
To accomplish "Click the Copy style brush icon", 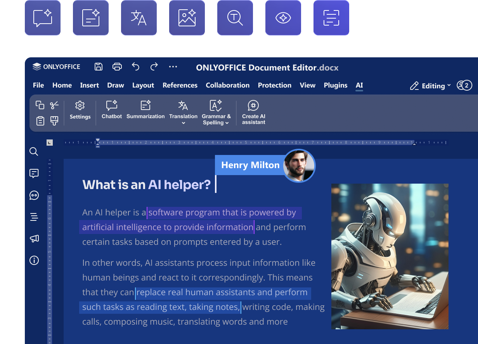I will (54, 121).
